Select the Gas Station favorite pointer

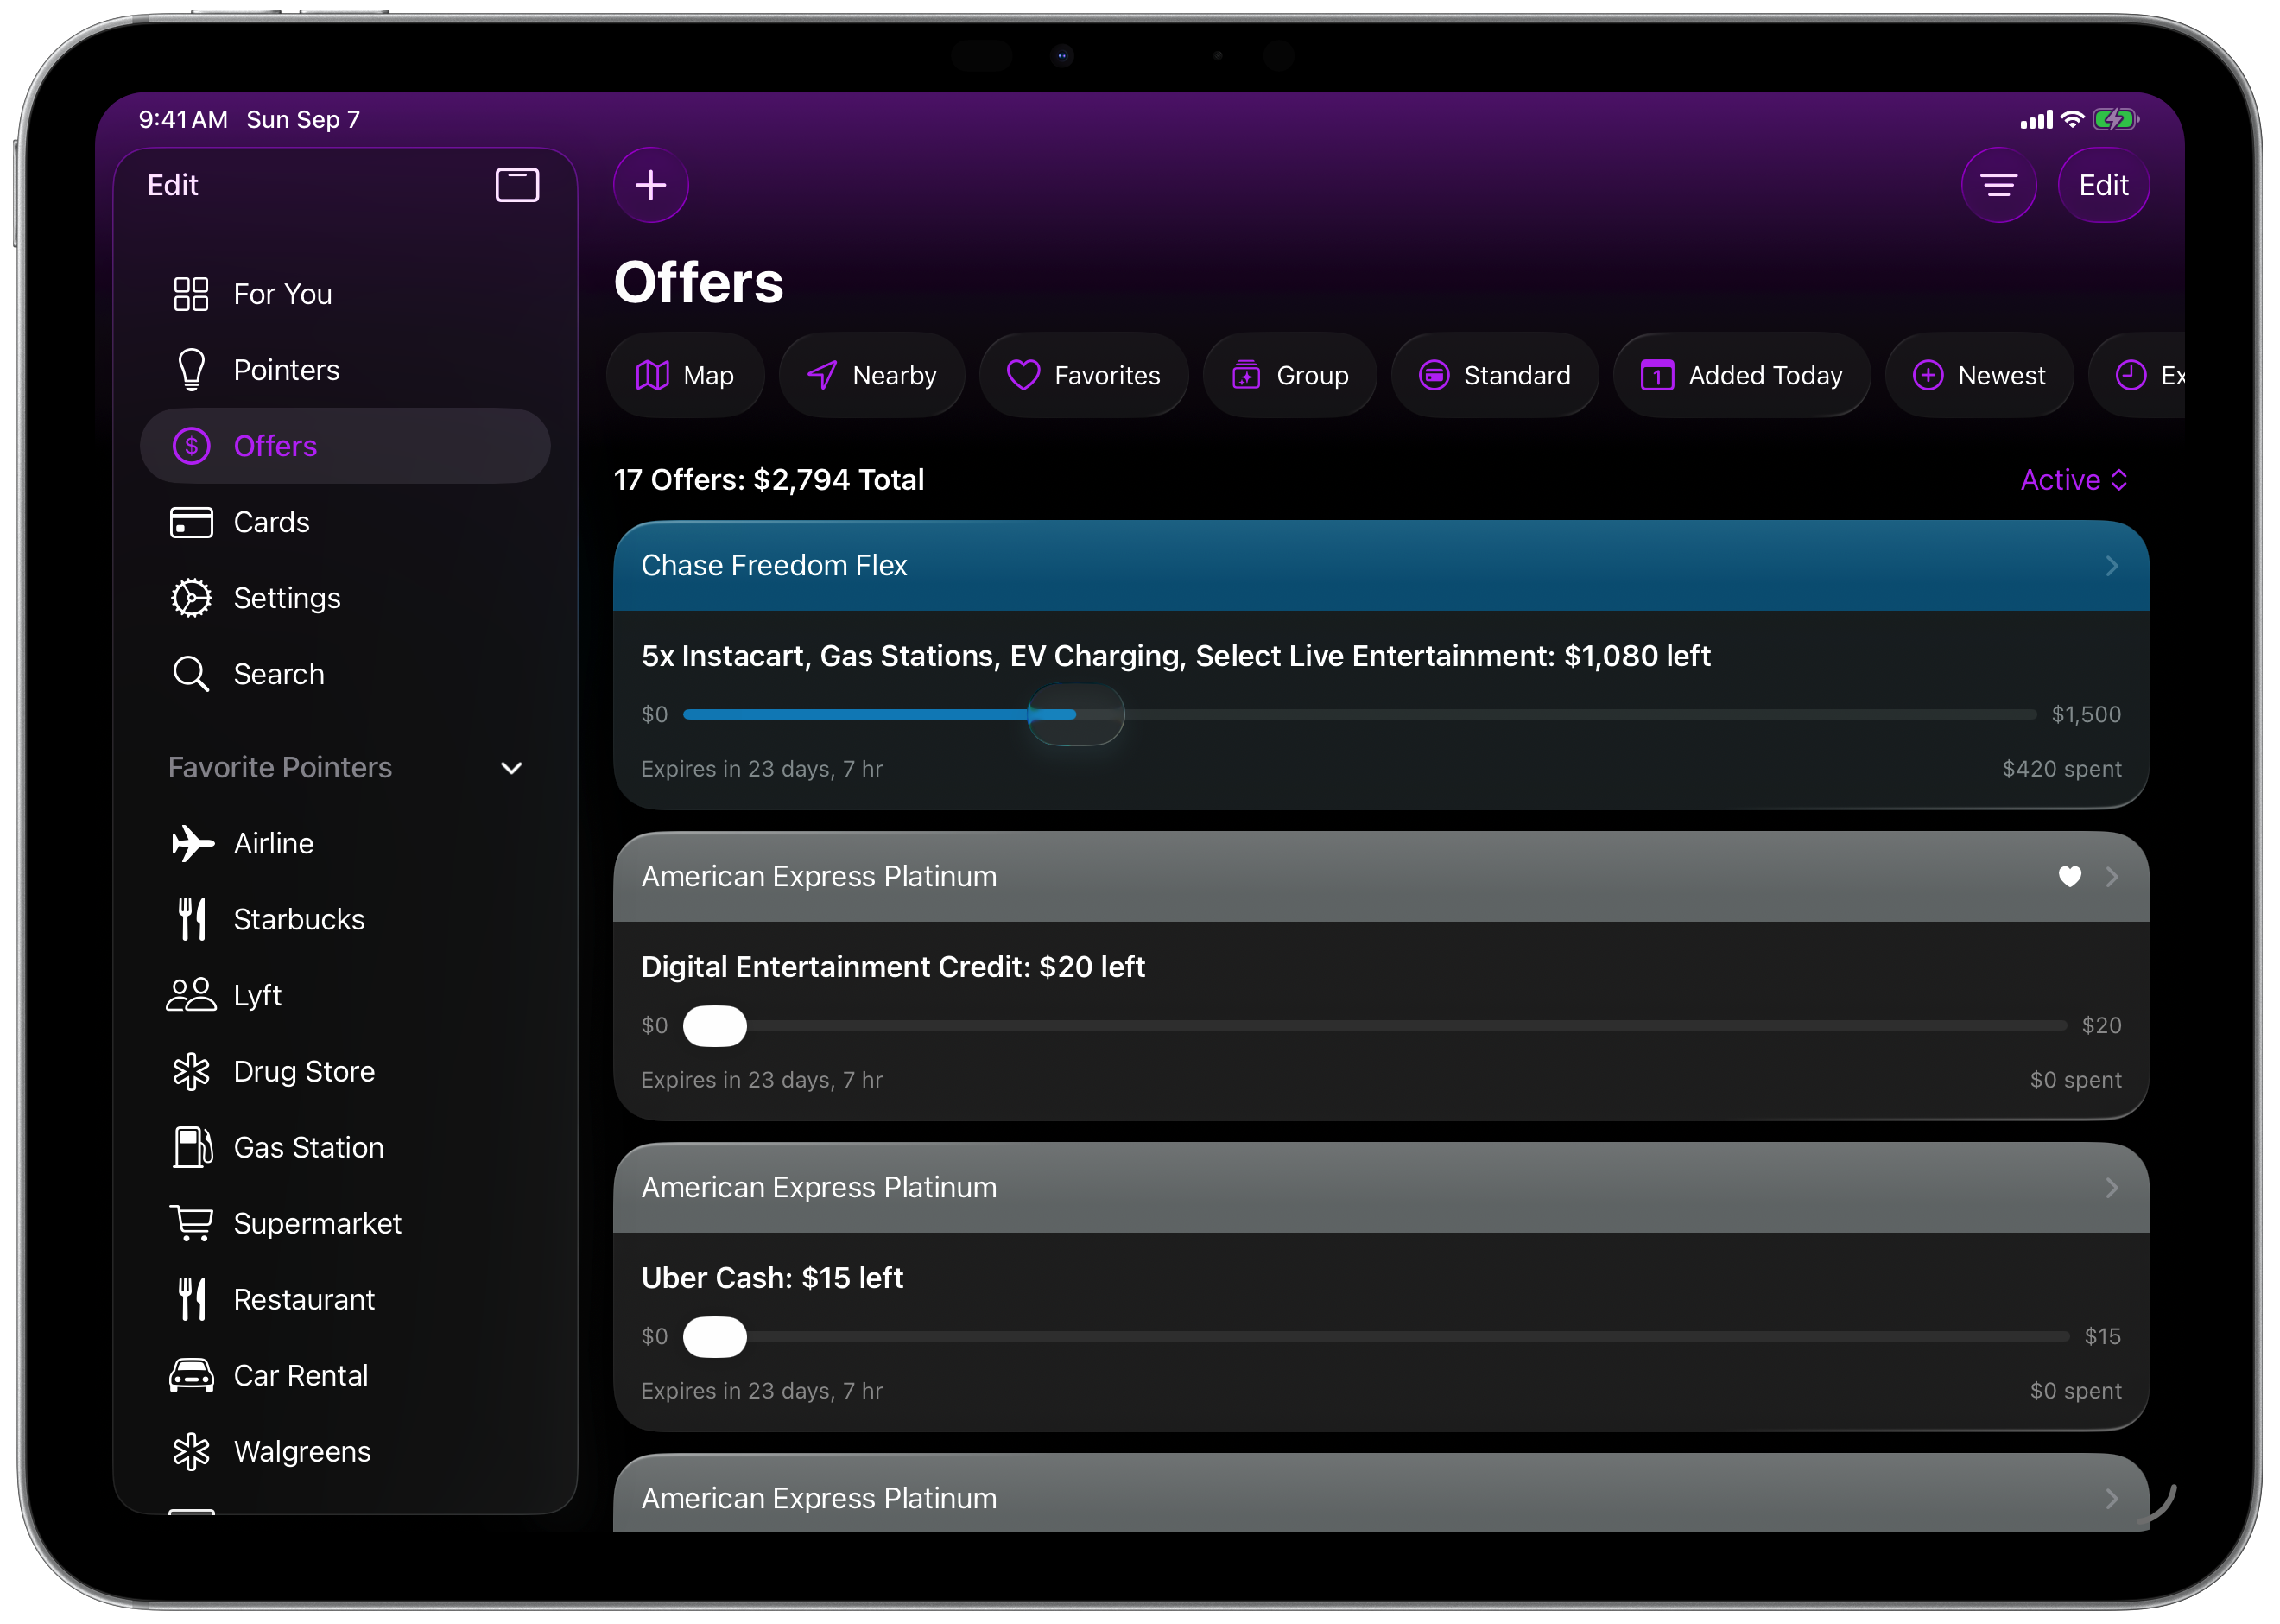(x=307, y=1147)
